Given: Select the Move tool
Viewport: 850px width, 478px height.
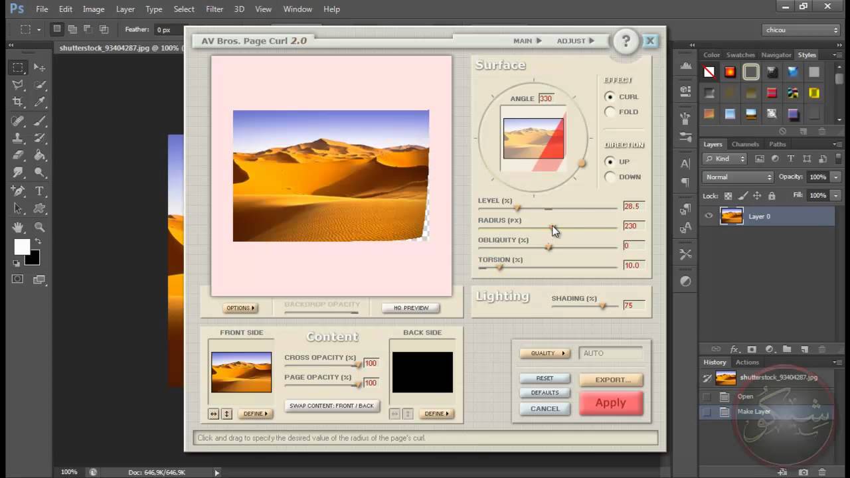Looking at the screenshot, I should (40, 68).
